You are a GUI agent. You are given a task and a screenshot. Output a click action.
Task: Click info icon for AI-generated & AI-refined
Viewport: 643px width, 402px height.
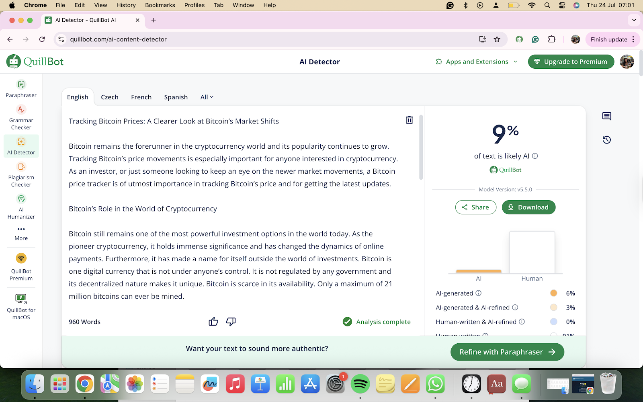pyautogui.click(x=515, y=308)
